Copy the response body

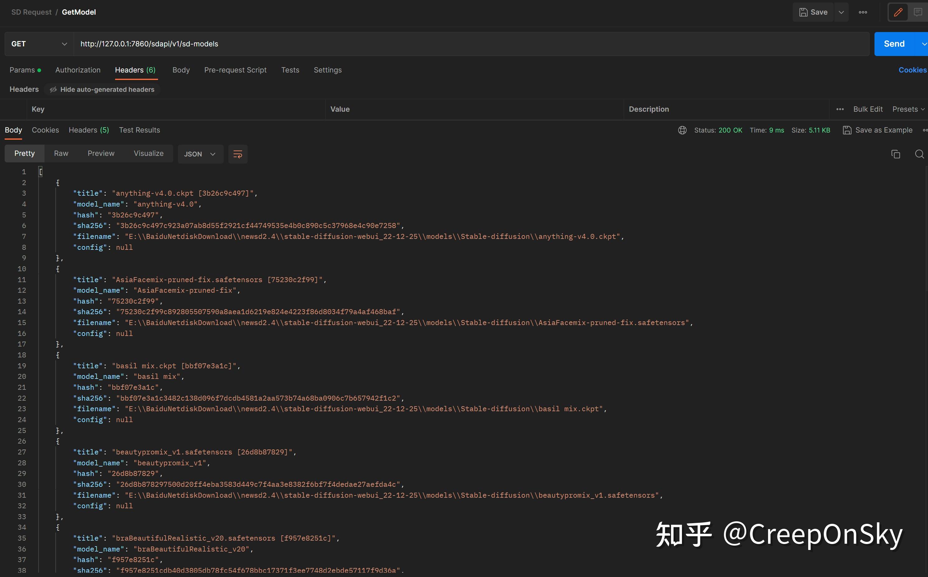(x=896, y=154)
